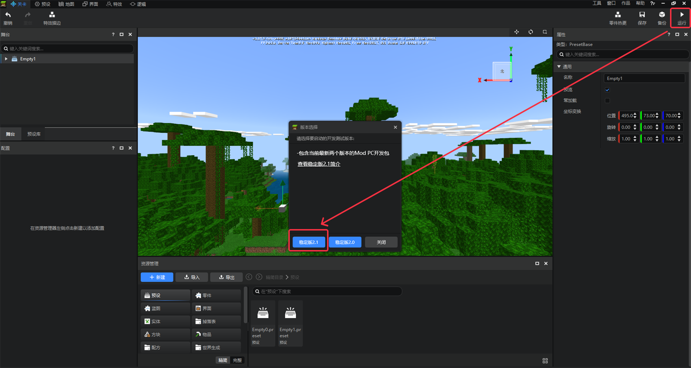Viewport: 691px width, 368px height.
Task: Click the 特效描边 effect outline tool
Action: tap(52, 18)
